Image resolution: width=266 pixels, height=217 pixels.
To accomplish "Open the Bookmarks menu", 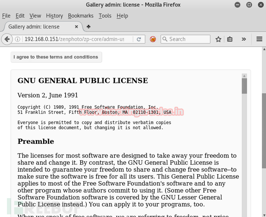I will pyautogui.click(x=81, y=16).
